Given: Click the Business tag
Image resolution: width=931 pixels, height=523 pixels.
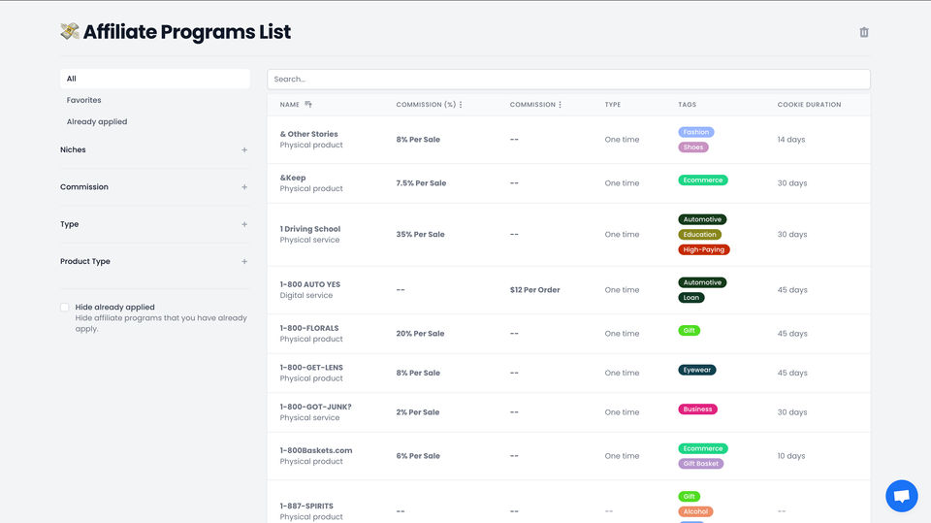Looking at the screenshot, I should pos(697,409).
